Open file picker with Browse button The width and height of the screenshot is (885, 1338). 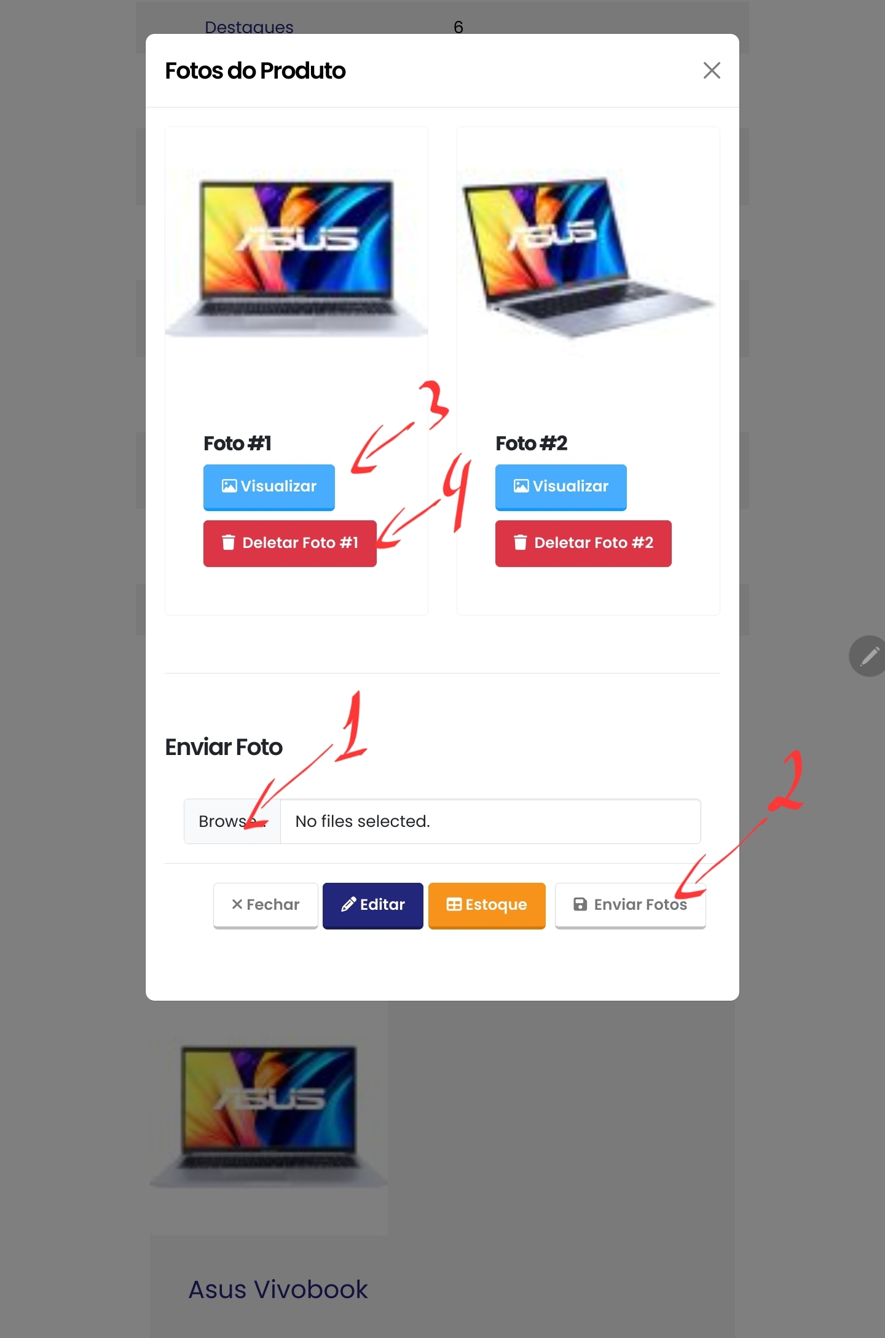click(x=232, y=821)
